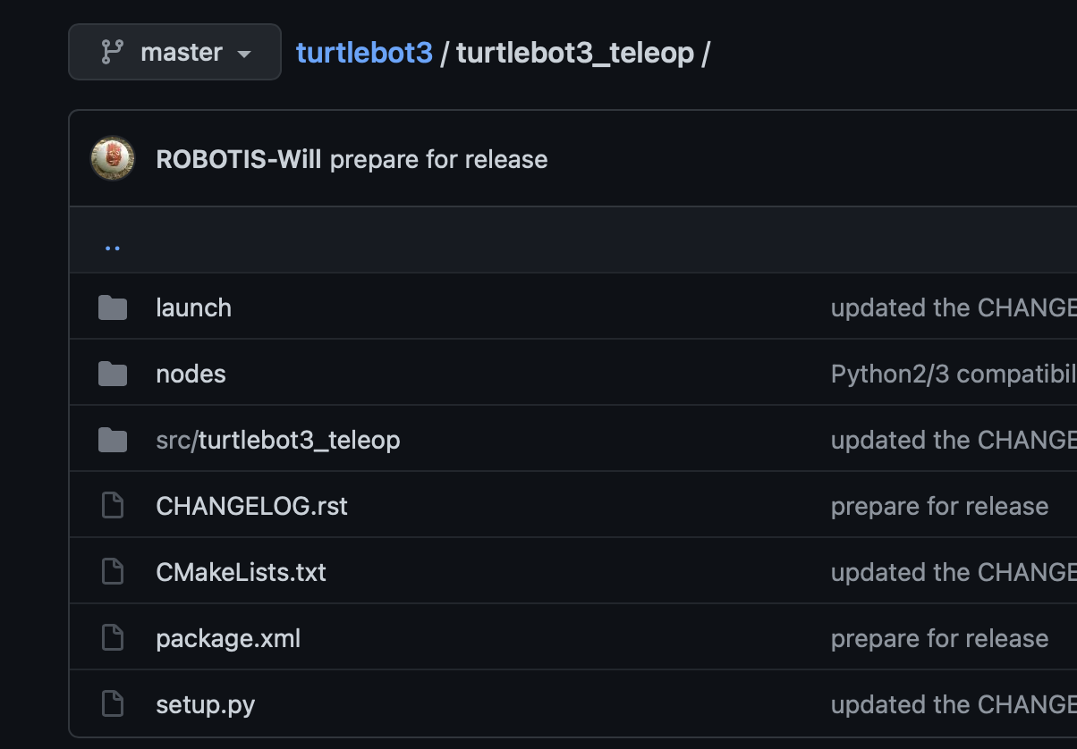Click the CMakeLists.txt file icon

(113, 572)
